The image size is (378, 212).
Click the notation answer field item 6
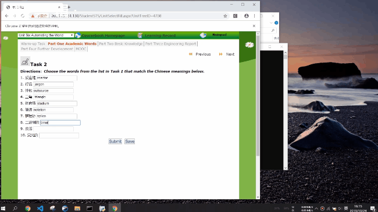click(x=54, y=109)
